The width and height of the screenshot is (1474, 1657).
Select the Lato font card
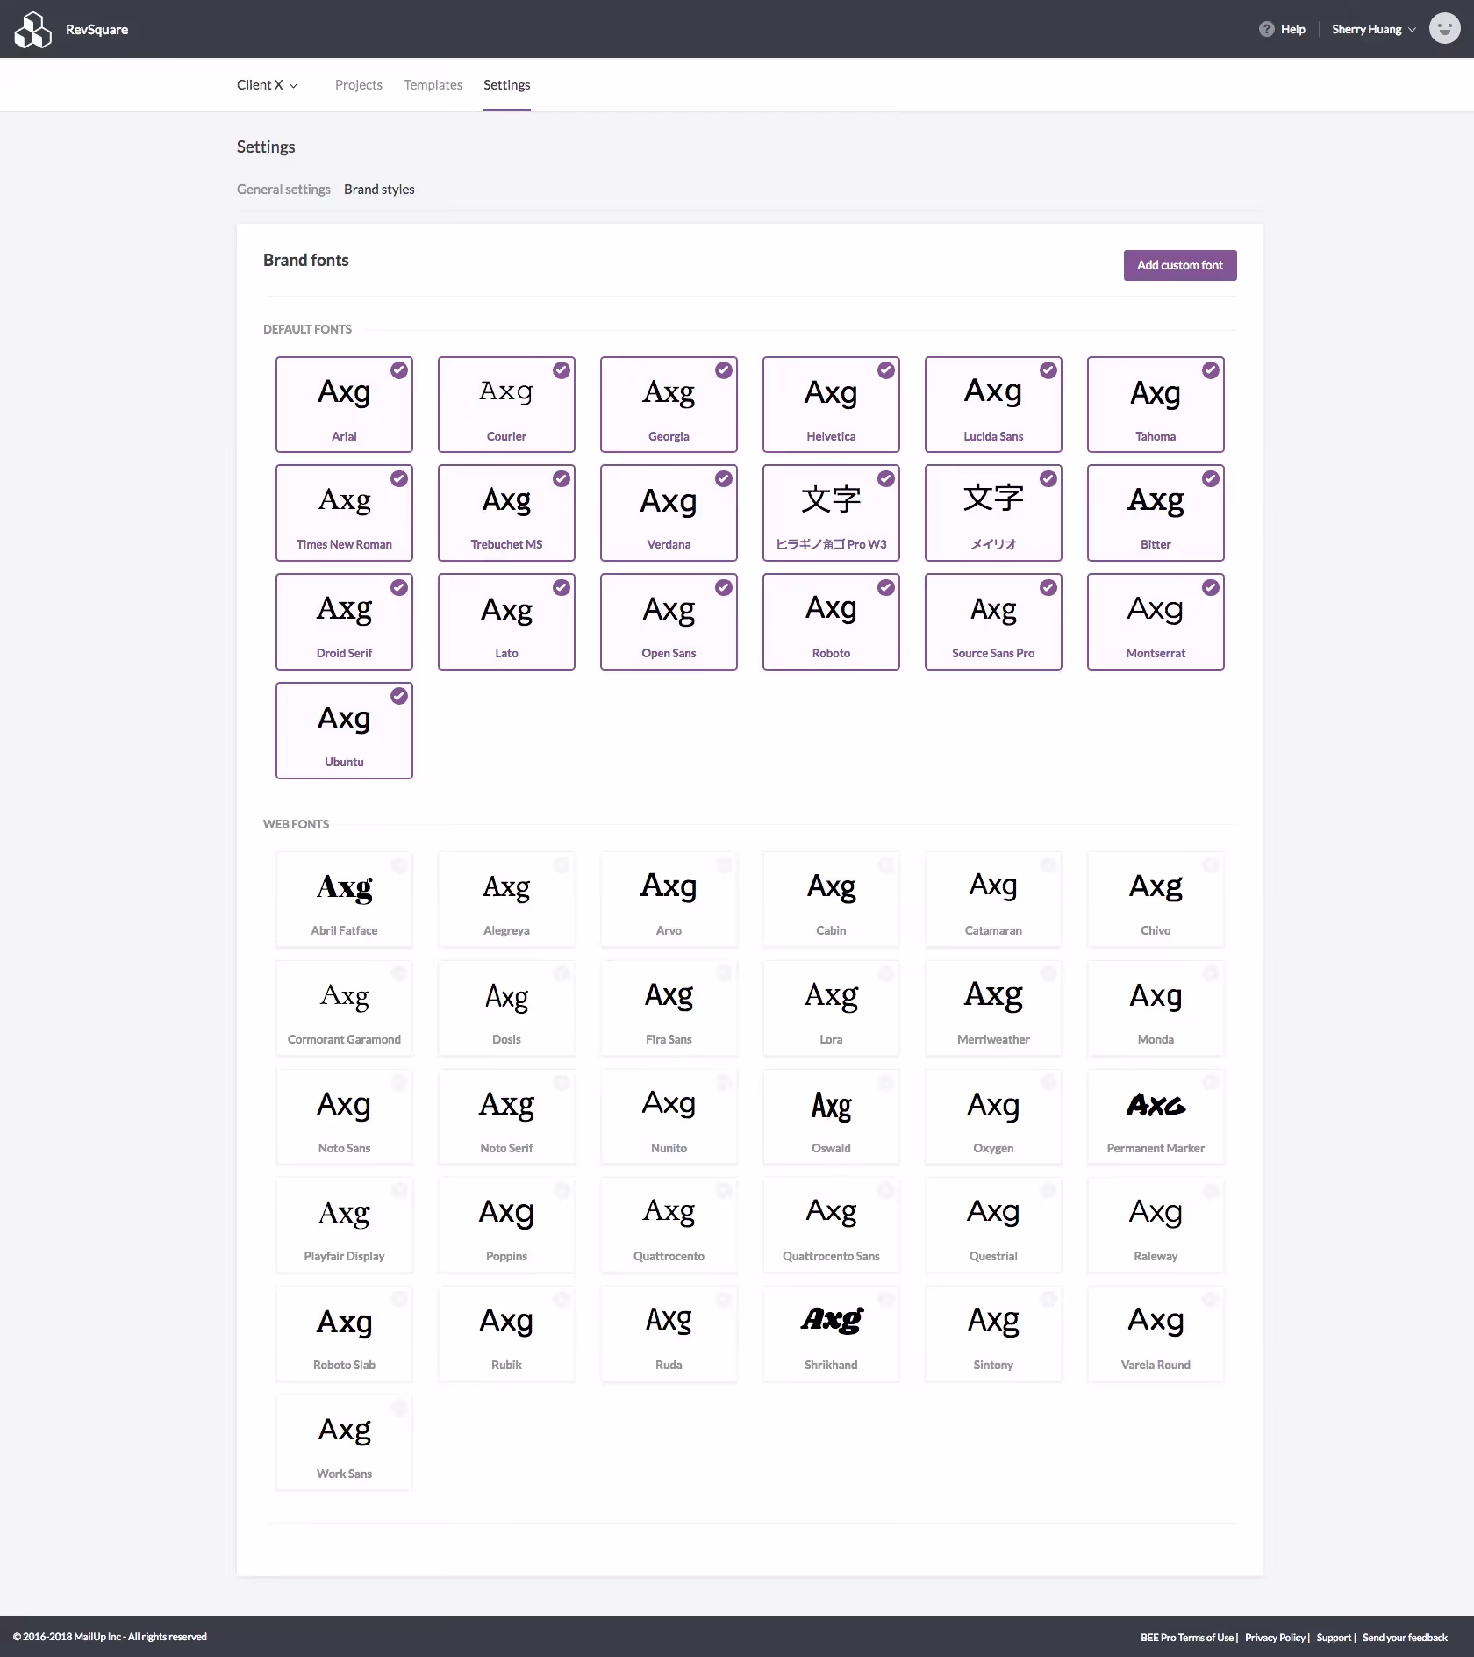click(506, 621)
